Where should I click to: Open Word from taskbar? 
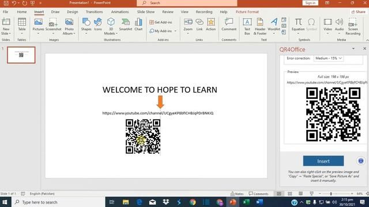(259, 202)
